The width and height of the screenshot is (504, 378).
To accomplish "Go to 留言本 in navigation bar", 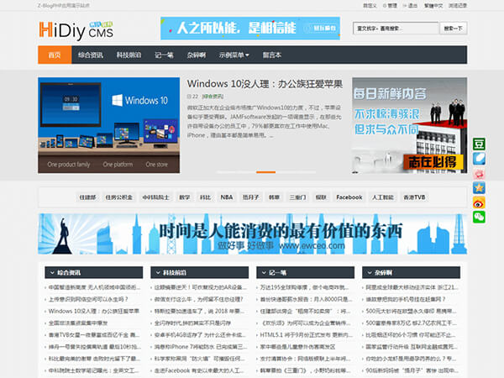I will tap(272, 55).
